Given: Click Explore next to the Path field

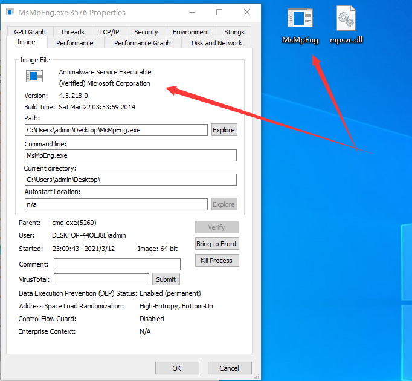Looking at the screenshot, I should [224, 130].
